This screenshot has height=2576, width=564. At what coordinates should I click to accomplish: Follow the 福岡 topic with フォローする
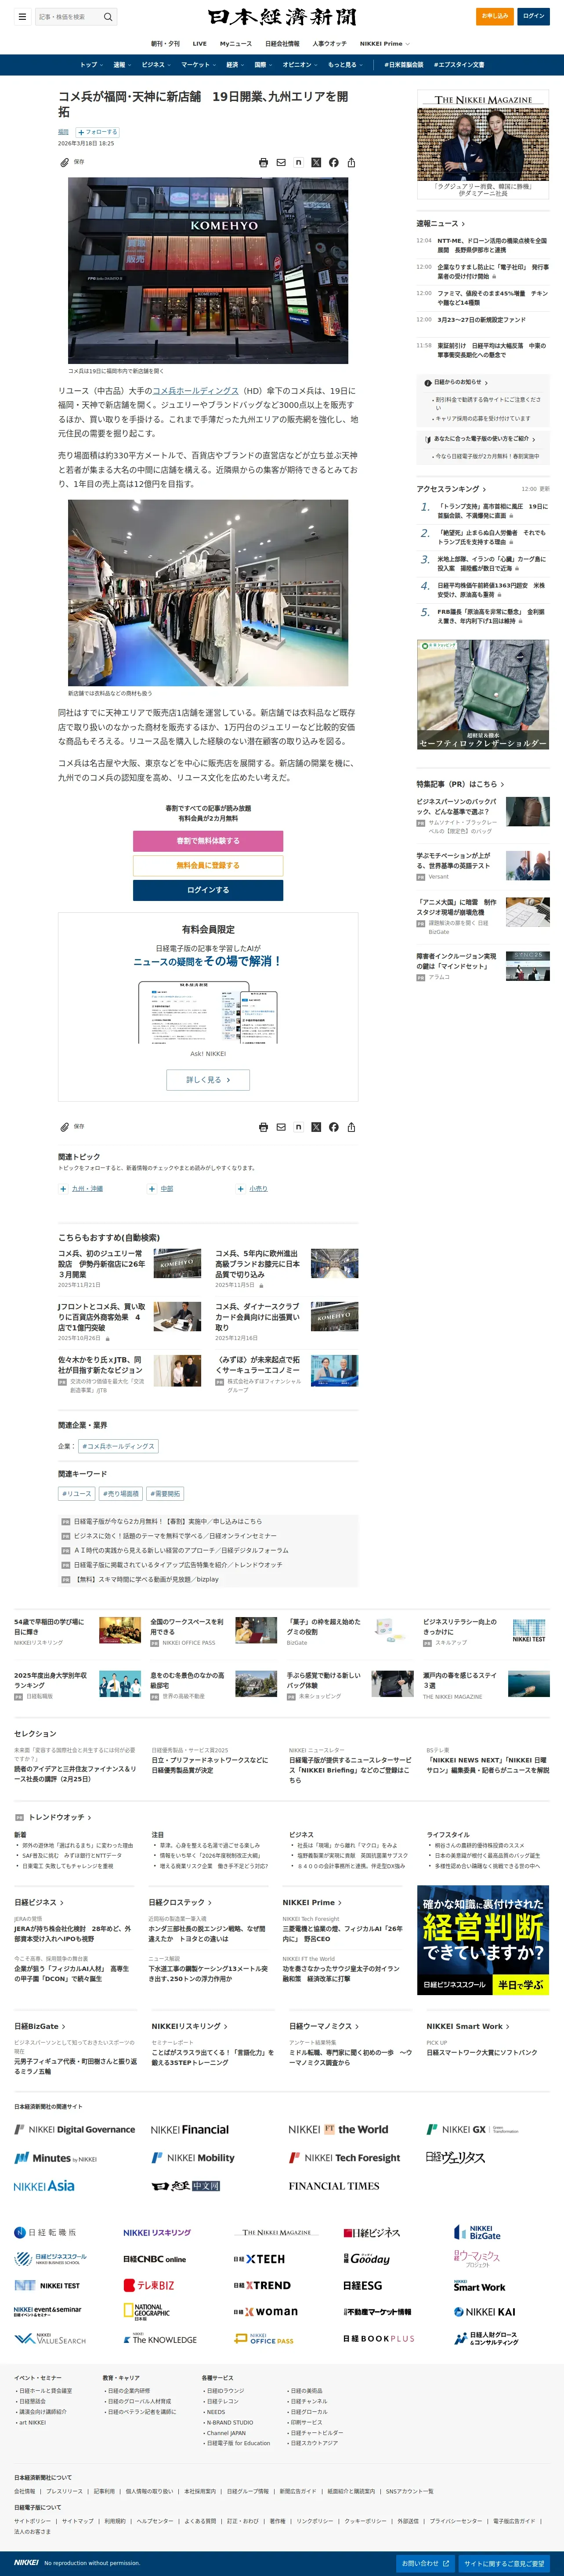(x=98, y=132)
